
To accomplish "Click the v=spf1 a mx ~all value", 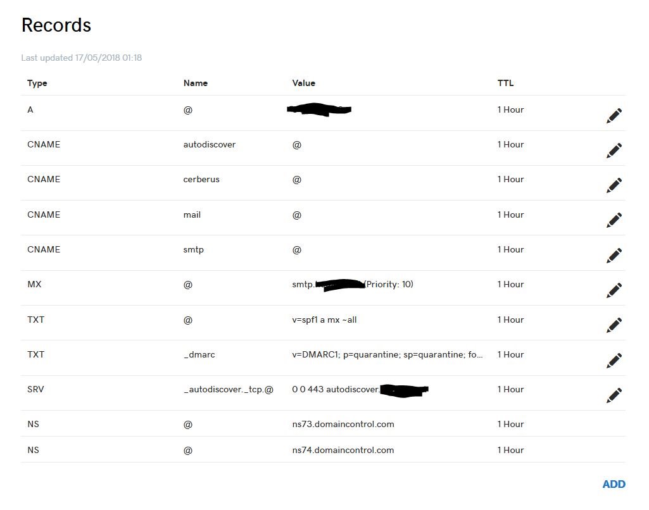I will [x=324, y=320].
